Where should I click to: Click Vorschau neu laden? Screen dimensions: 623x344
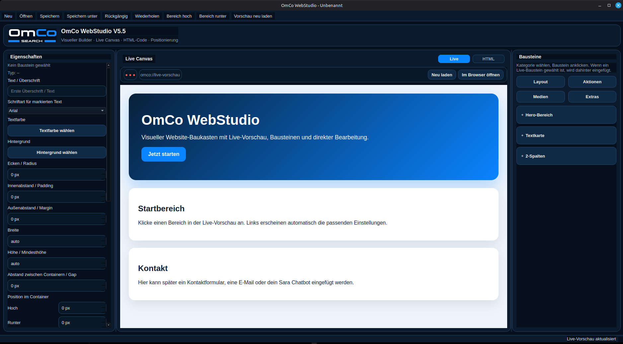click(x=253, y=16)
